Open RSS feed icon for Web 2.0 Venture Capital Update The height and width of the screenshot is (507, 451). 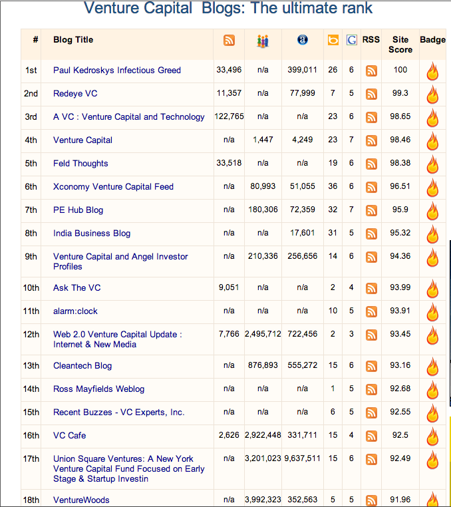point(371,335)
